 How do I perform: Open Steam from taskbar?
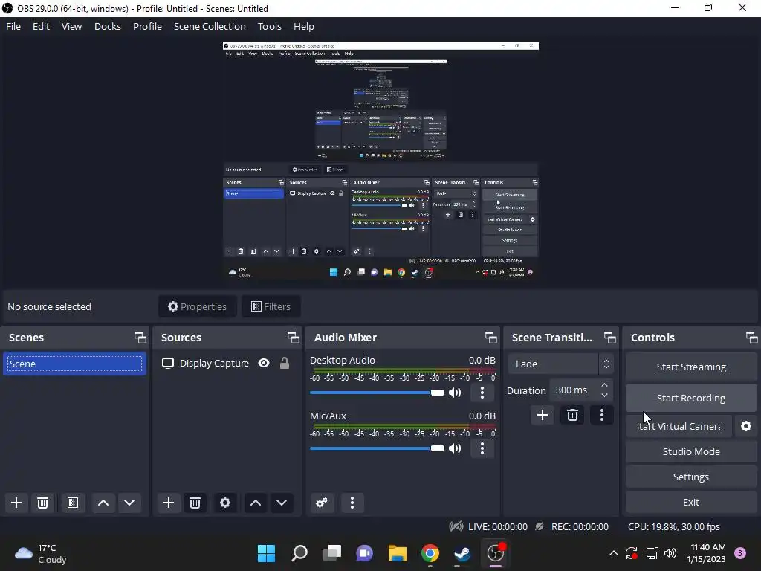click(x=462, y=553)
